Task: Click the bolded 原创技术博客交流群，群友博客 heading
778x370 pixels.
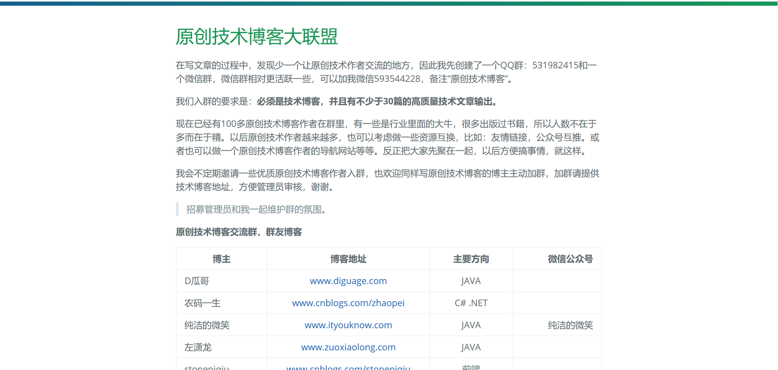Action: tap(238, 232)
